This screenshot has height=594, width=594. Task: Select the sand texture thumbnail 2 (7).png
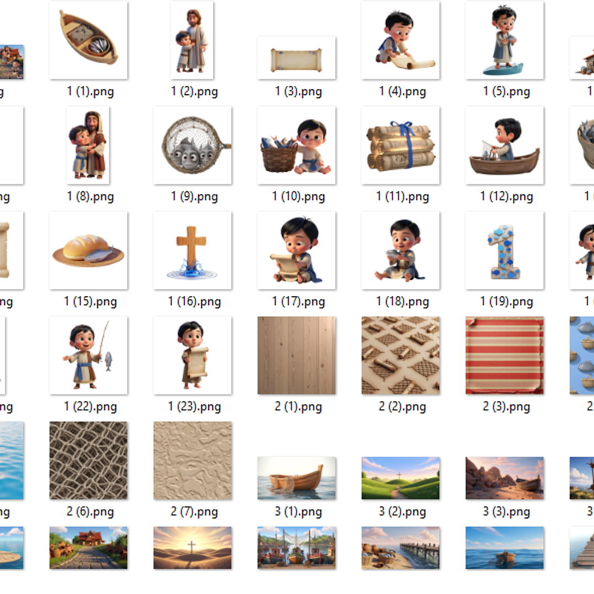[x=193, y=460]
